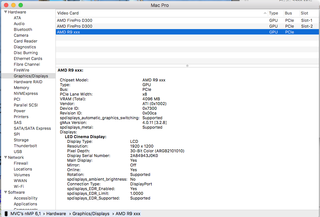
Task: Open Locations under Network
Action: click(x=23, y=169)
